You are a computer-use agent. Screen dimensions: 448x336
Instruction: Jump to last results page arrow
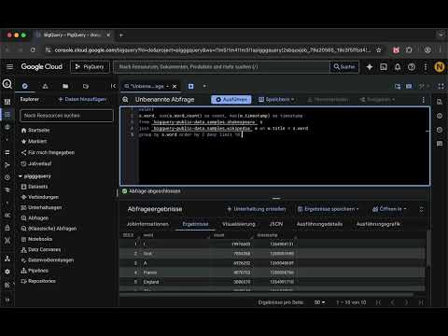click(421, 302)
